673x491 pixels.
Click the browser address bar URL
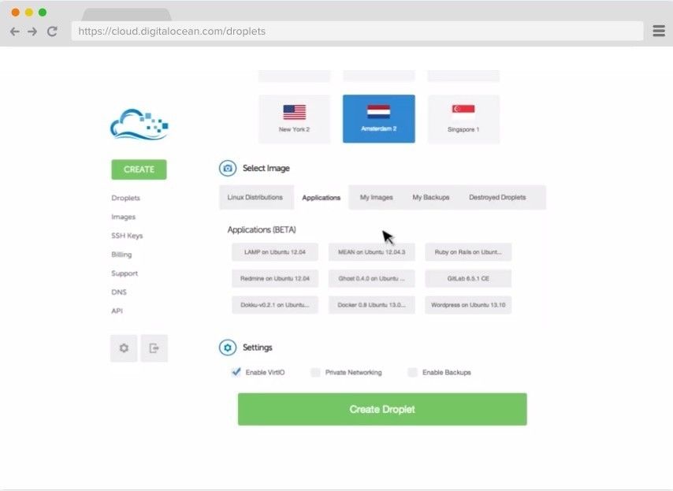pos(357,32)
